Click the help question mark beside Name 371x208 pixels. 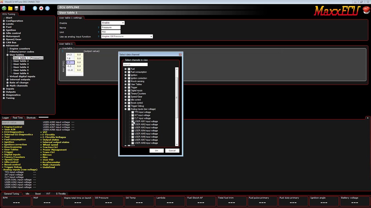(x=99, y=28)
